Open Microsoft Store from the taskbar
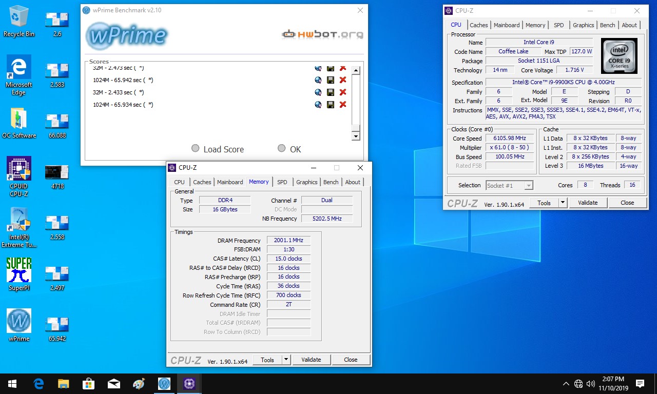The image size is (657, 394). point(88,384)
